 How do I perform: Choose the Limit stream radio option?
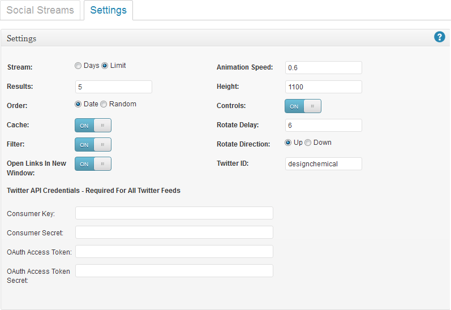pos(105,66)
